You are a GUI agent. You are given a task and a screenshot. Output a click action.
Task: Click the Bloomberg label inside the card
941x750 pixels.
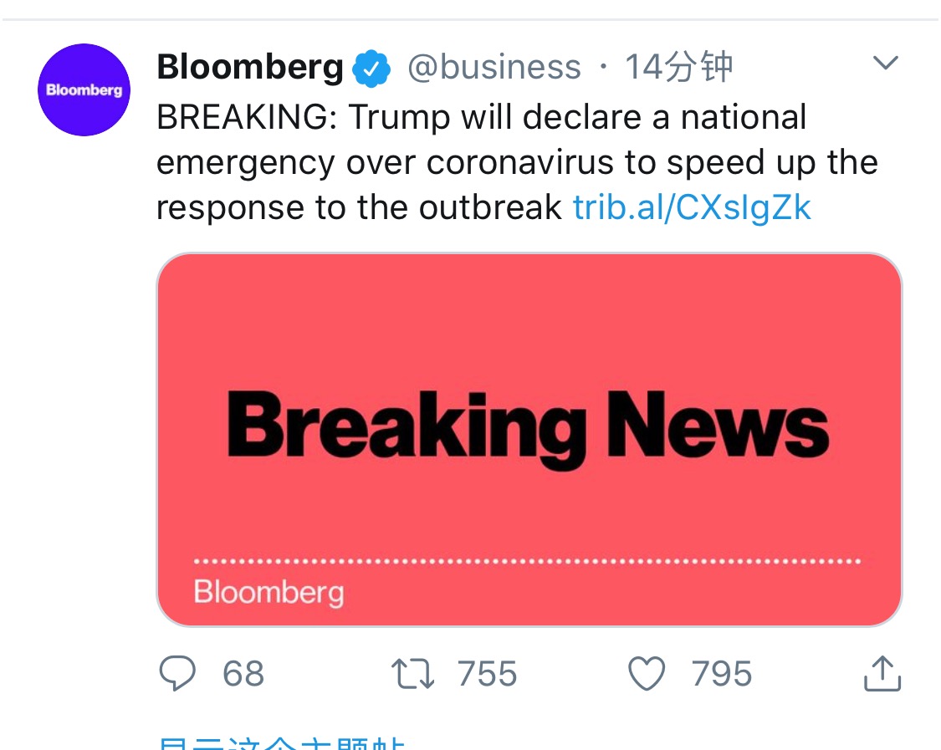point(268,592)
